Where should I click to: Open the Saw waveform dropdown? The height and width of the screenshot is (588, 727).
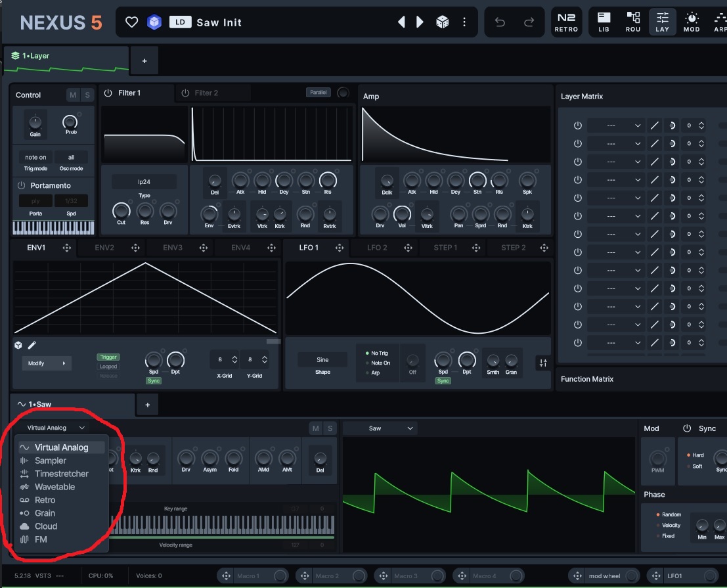coord(380,428)
